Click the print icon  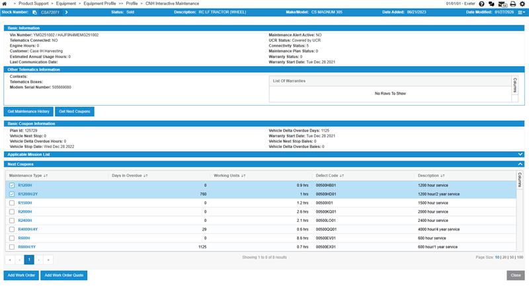pos(512,4)
